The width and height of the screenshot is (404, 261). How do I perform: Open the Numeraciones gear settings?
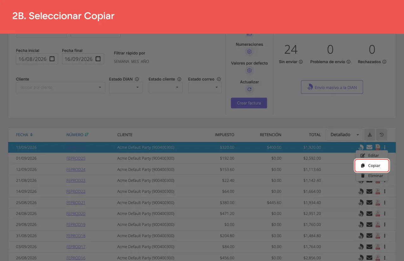tap(249, 52)
